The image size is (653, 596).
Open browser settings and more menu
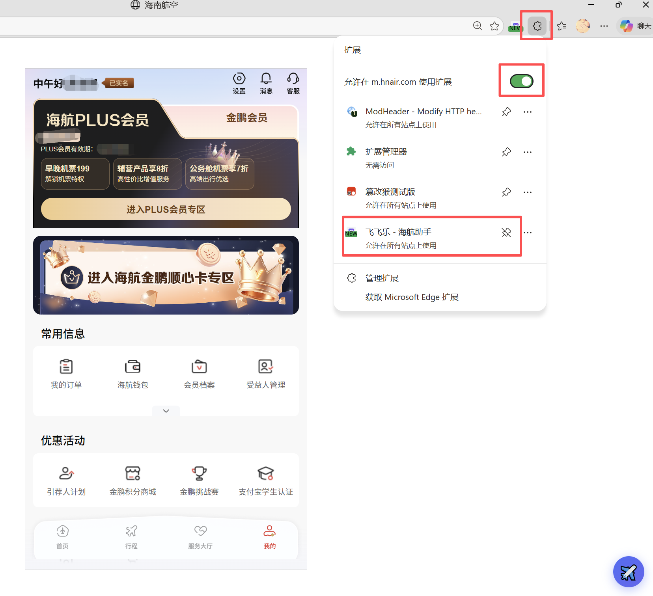604,26
